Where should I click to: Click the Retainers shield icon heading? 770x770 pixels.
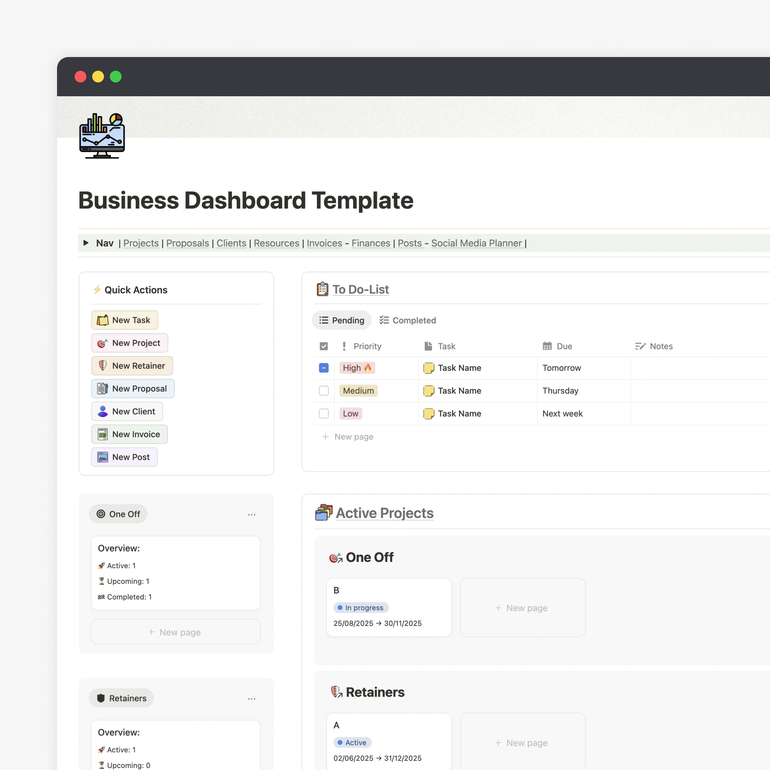tap(337, 692)
